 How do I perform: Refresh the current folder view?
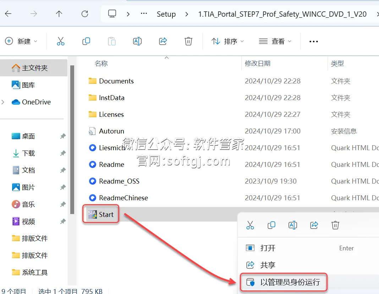point(85,14)
